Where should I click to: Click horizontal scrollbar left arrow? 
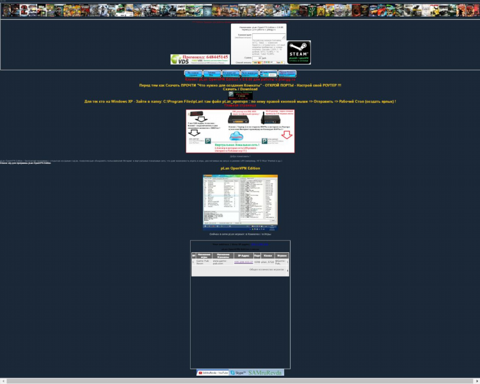click(3, 381)
